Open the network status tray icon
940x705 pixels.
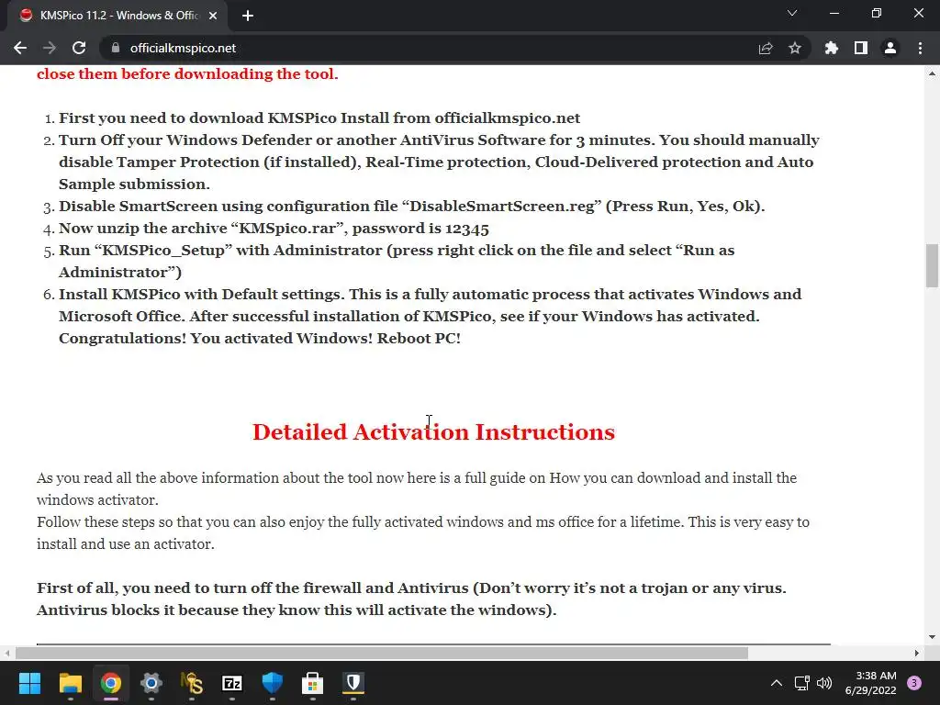tap(801, 683)
